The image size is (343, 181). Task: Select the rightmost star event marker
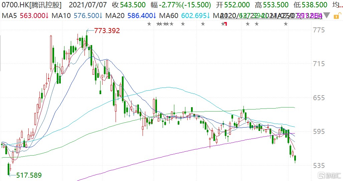pyautogui.click(x=286, y=24)
